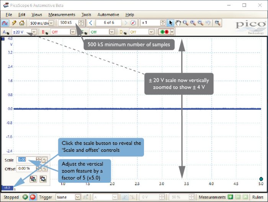Select the marquee zoom magnifier tool

(x=185, y=23)
